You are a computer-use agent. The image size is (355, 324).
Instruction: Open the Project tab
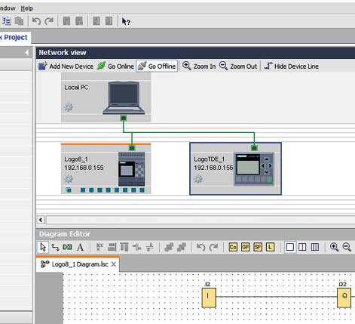click(x=14, y=37)
